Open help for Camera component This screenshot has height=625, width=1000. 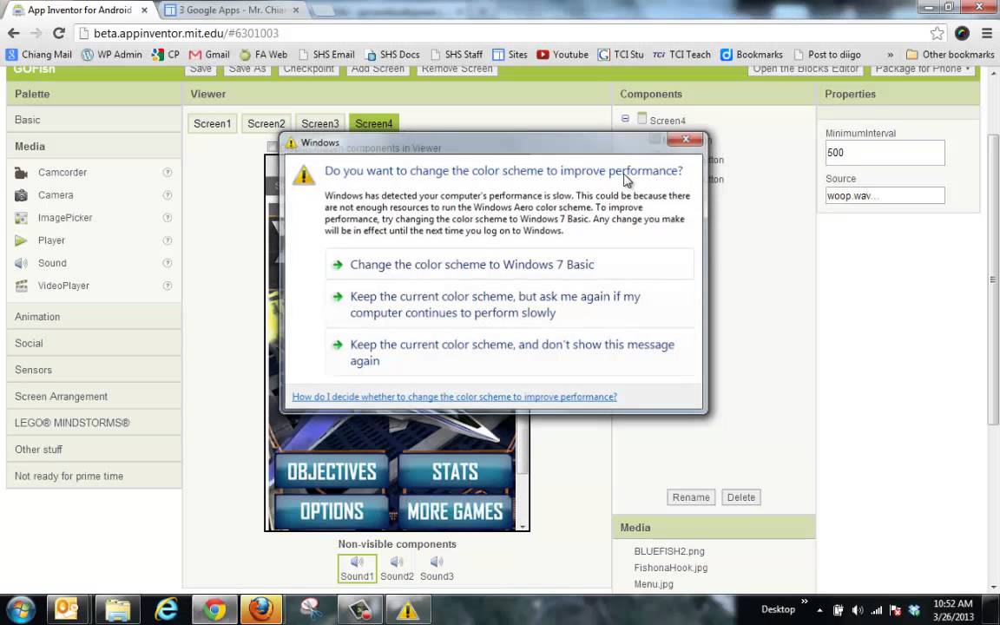tap(167, 195)
